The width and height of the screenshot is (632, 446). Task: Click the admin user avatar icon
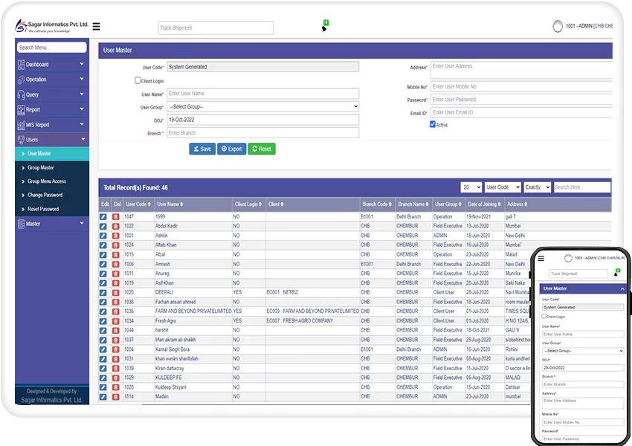558,27
